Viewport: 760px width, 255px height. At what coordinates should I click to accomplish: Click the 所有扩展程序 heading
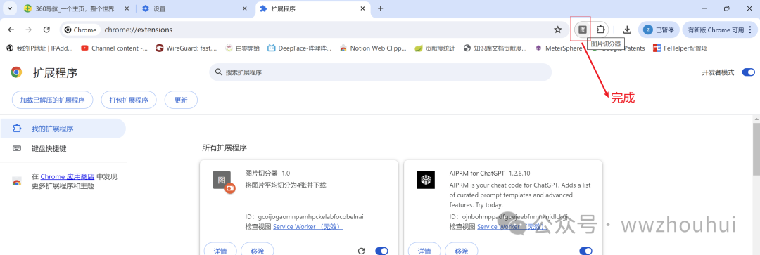coord(224,148)
